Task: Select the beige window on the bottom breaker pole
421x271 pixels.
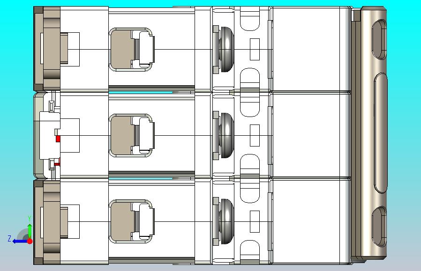Action: click(122, 221)
